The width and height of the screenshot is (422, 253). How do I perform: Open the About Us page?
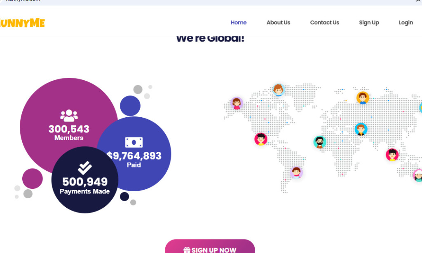point(278,23)
